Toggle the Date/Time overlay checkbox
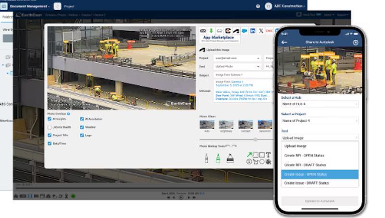Viewport: 385px width, 218px height. (50, 144)
